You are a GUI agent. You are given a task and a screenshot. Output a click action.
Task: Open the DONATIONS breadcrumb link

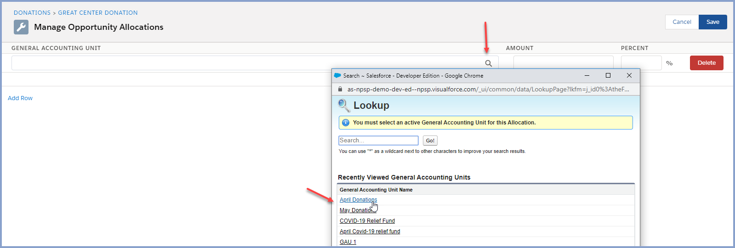(32, 13)
